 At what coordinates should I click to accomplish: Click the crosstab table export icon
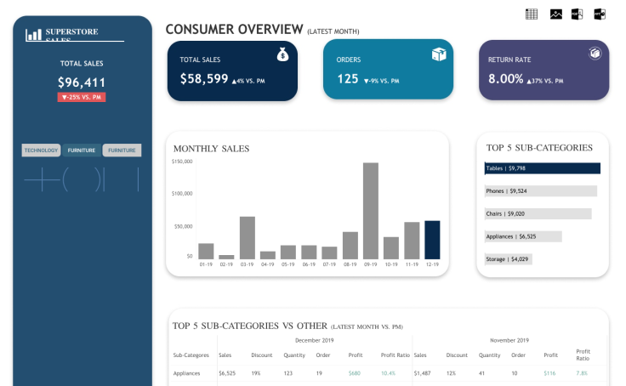click(x=532, y=14)
